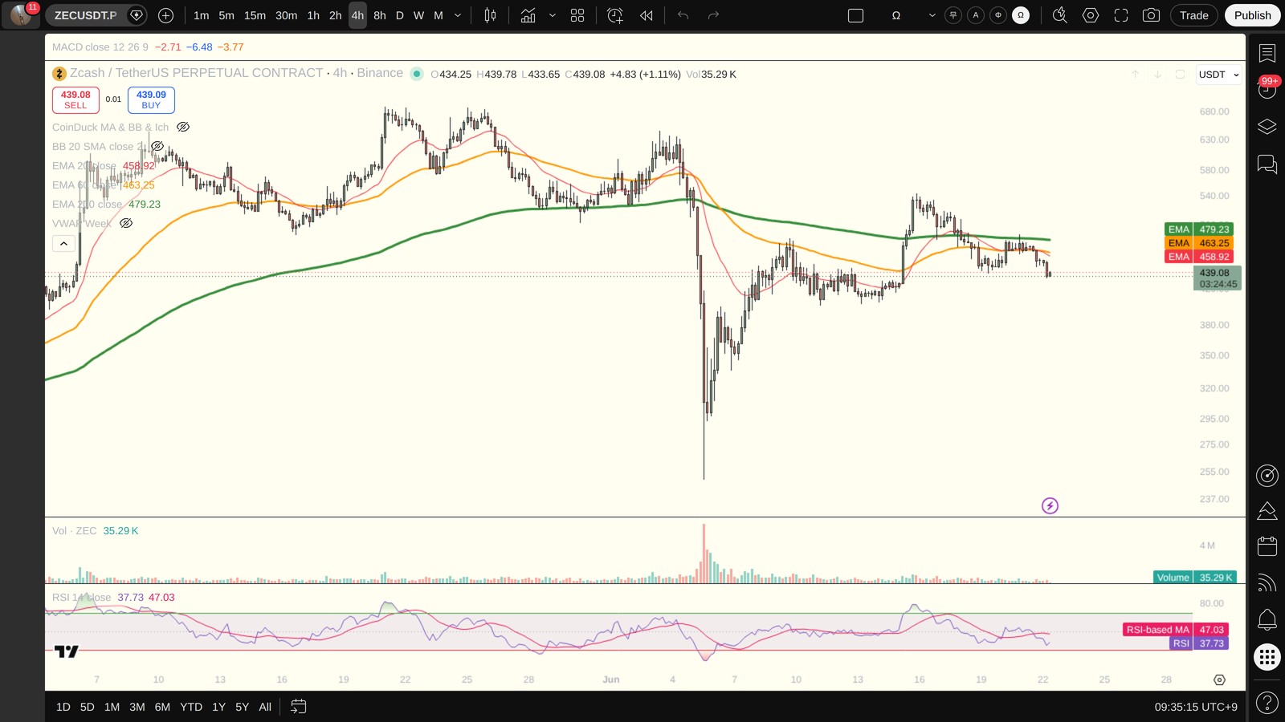The image size is (1285, 722).
Task: Click the Publish button
Action: tap(1252, 15)
